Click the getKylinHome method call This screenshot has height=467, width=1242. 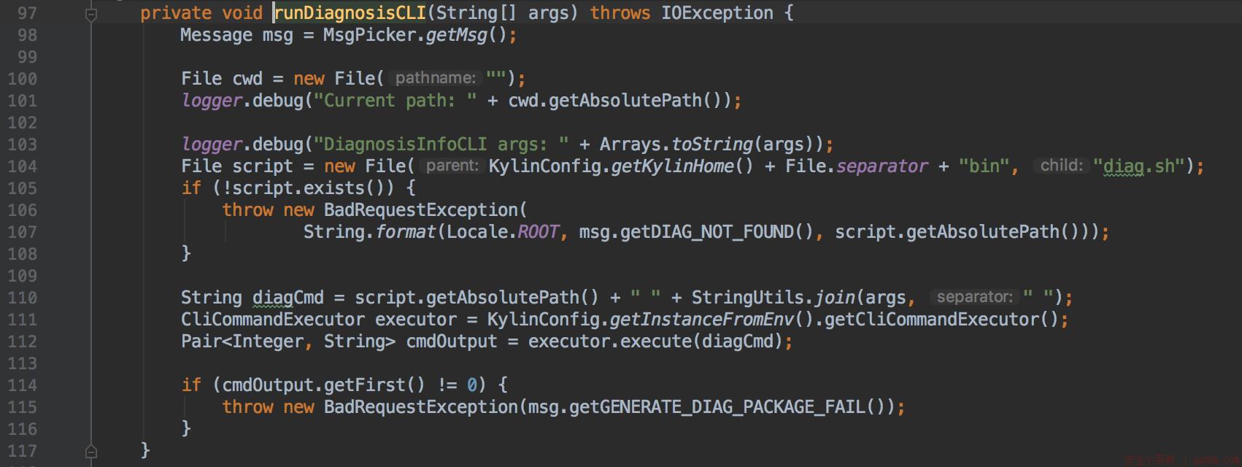click(x=672, y=166)
